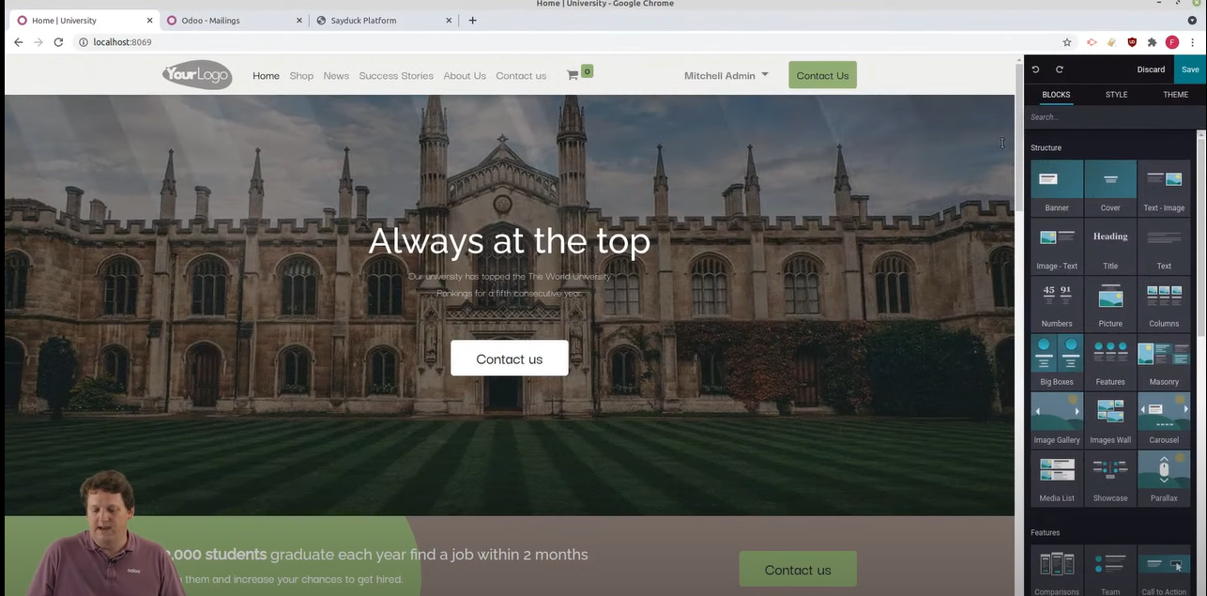This screenshot has width=1207, height=596.
Task: Select the Image - Text building block
Action: coord(1057,245)
